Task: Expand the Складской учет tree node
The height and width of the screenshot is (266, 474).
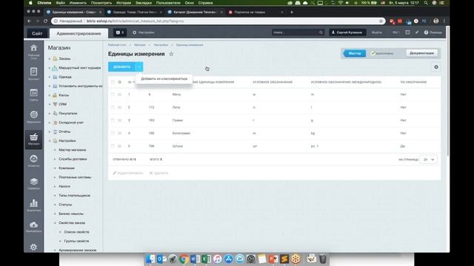Action: point(50,123)
